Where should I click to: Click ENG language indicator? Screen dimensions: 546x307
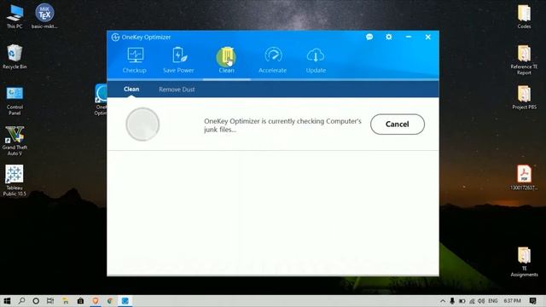click(493, 301)
